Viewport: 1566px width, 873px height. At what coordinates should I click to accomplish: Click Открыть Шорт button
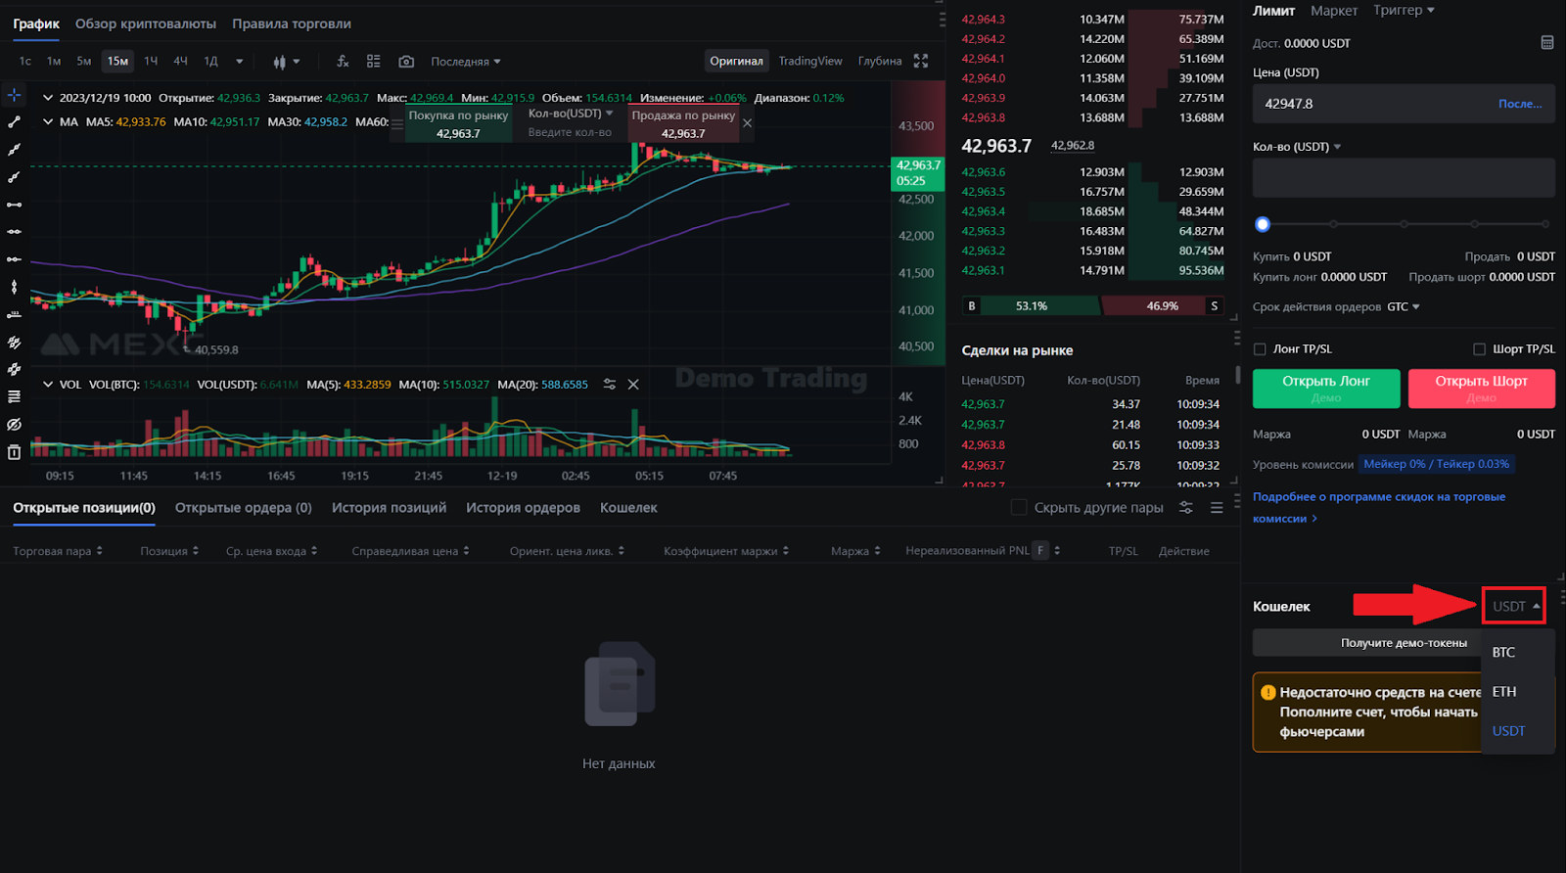coord(1481,389)
